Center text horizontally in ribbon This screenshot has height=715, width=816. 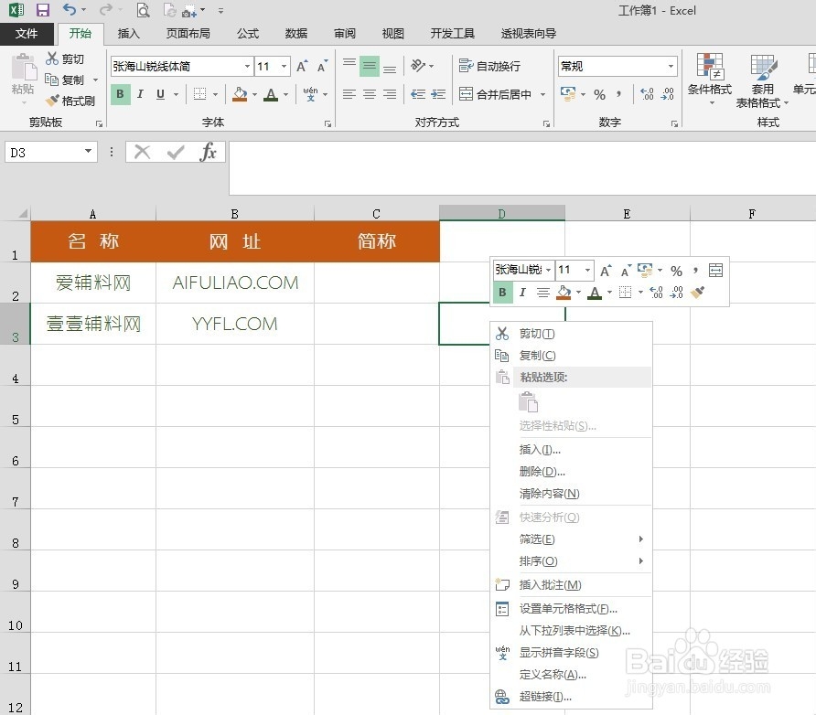pos(370,94)
